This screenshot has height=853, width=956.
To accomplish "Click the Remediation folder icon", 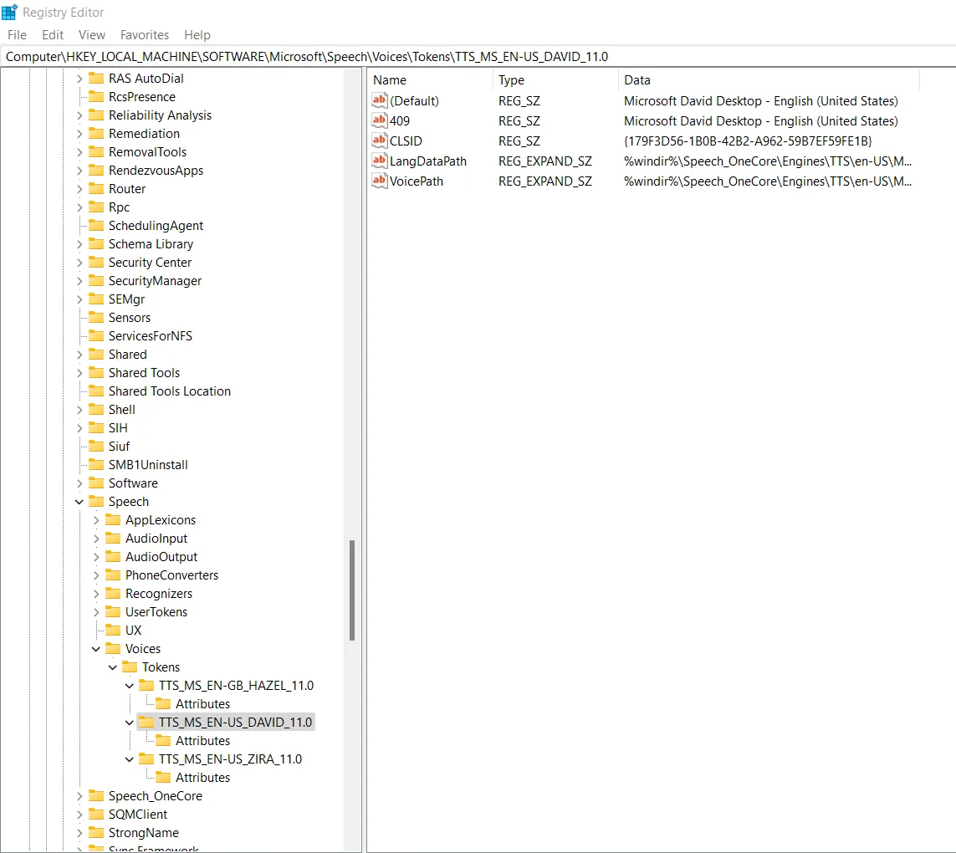I will 96,133.
